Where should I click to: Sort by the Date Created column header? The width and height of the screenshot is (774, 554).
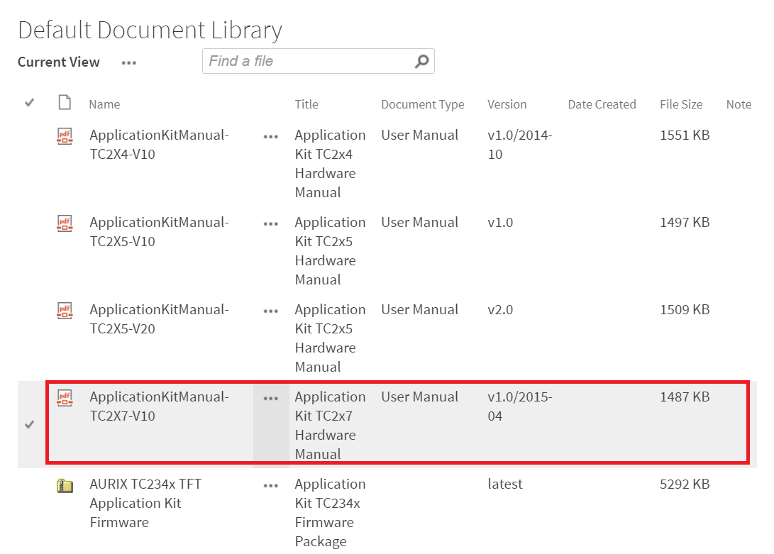click(x=602, y=105)
